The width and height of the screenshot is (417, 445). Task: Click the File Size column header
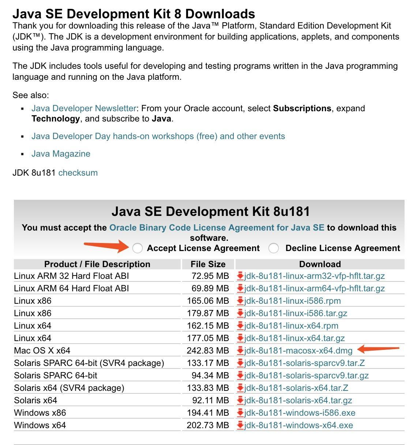208,264
